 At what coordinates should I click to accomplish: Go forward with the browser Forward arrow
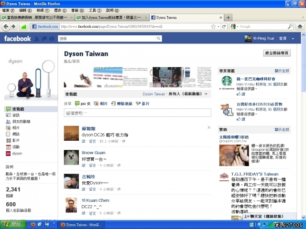tap(13, 27)
